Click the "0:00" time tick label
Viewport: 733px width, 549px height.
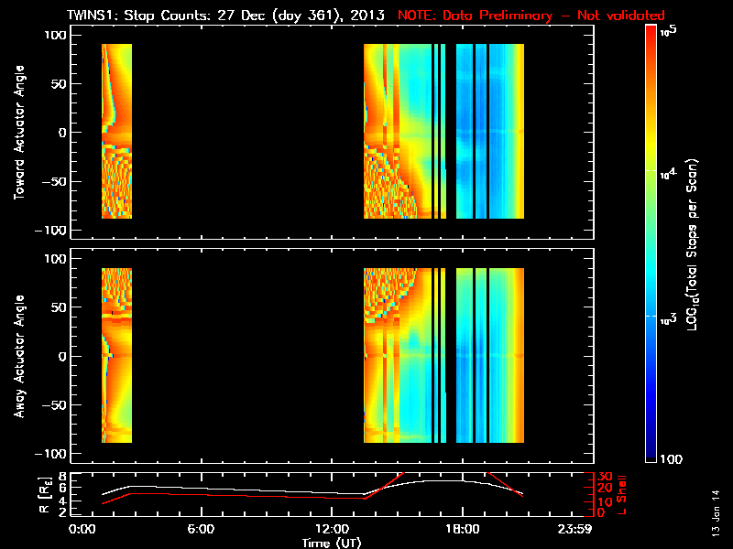[x=82, y=530]
